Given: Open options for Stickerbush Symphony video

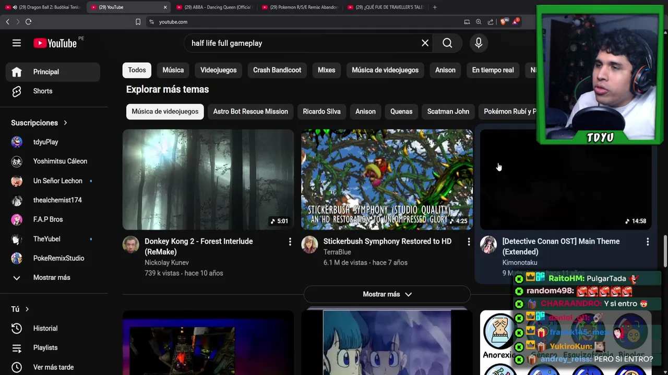Looking at the screenshot, I should (469, 242).
